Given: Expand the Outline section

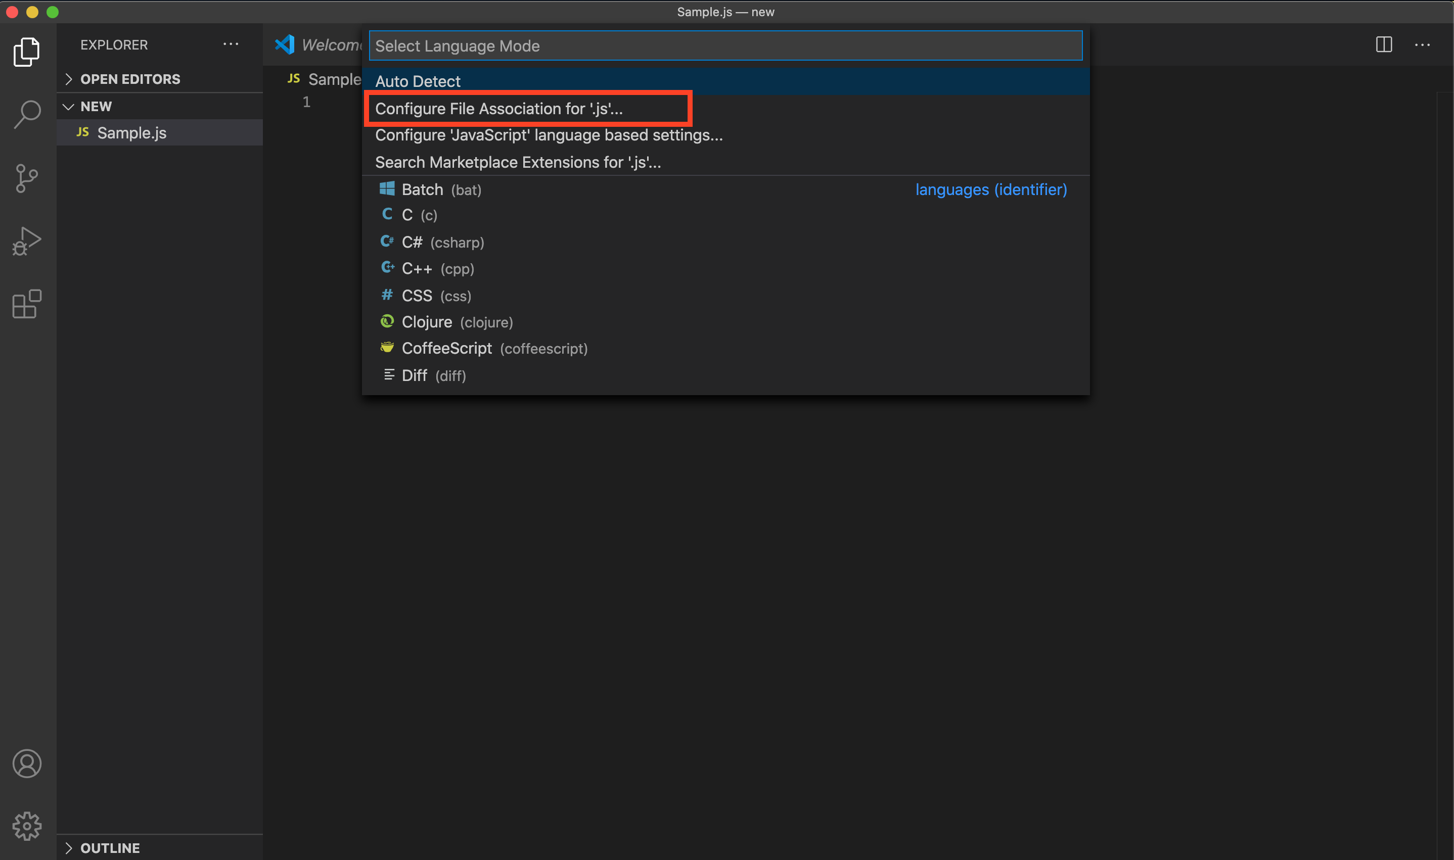Looking at the screenshot, I should 110,848.
